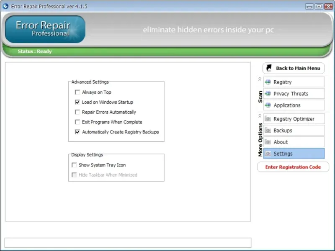Select the Applications scan item

pyautogui.click(x=294, y=105)
